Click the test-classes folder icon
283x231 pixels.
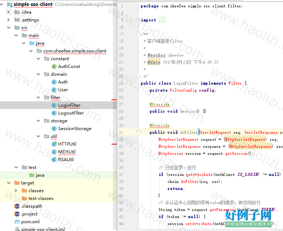click(x=24, y=198)
